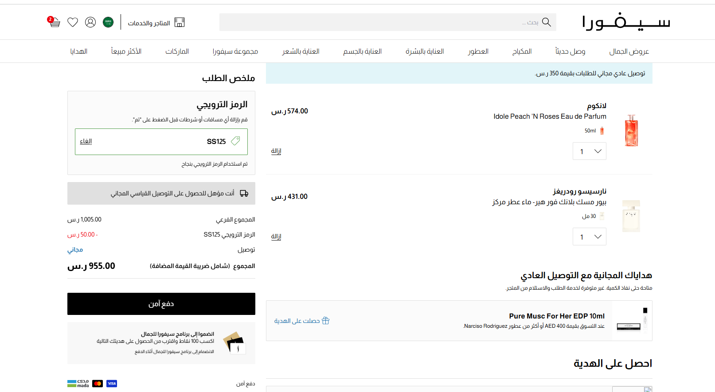Click لانكوم brand name
715x392 pixels.
tap(597, 106)
